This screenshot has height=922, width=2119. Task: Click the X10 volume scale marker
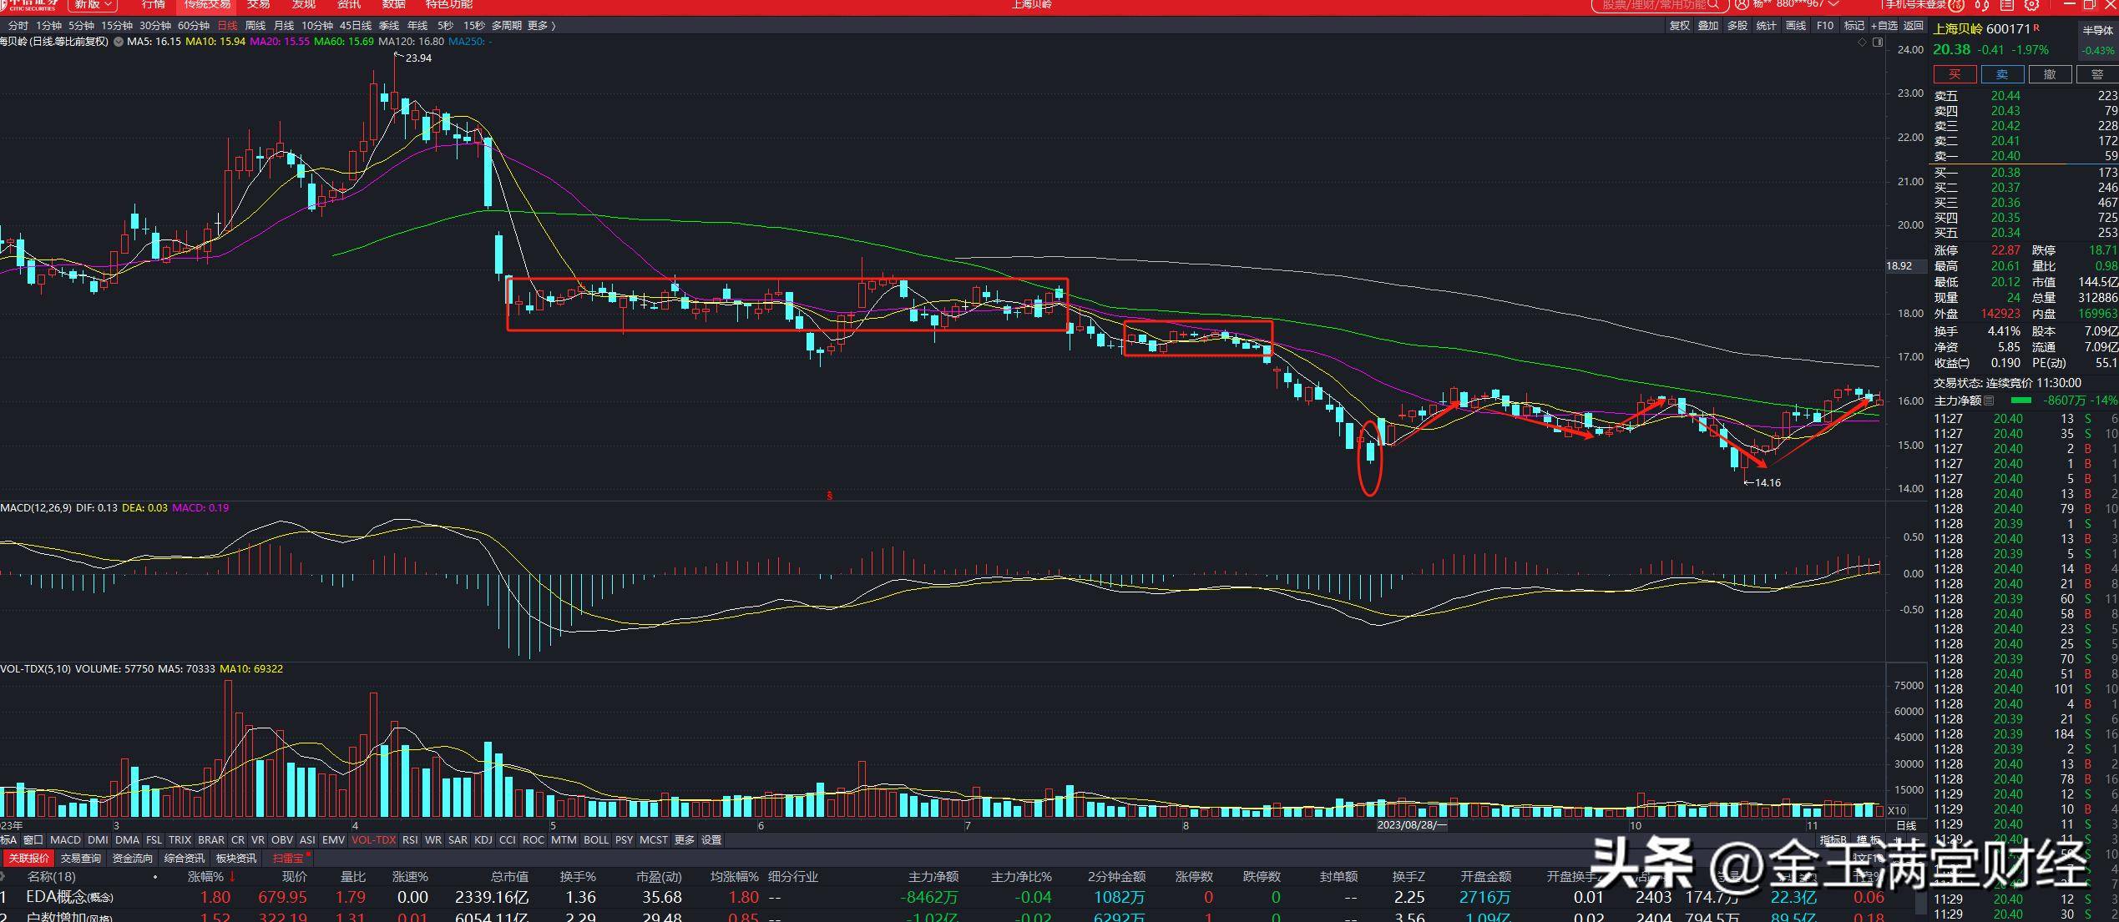(x=1897, y=810)
